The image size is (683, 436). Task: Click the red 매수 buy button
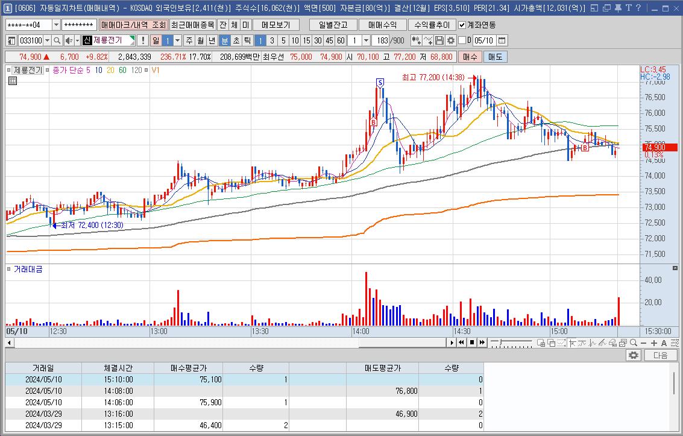(x=470, y=57)
